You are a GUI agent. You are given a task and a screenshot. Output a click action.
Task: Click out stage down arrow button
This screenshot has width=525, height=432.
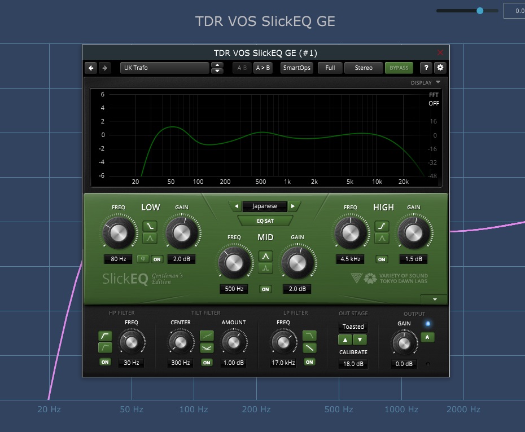pyautogui.click(x=360, y=340)
